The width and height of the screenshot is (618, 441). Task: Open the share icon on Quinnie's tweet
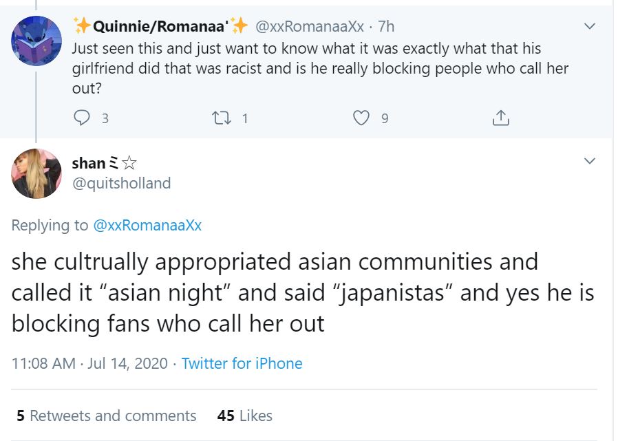click(x=501, y=118)
